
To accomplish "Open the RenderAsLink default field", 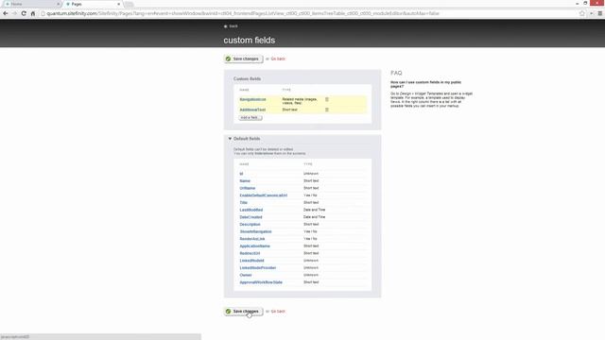I will [x=252, y=239].
